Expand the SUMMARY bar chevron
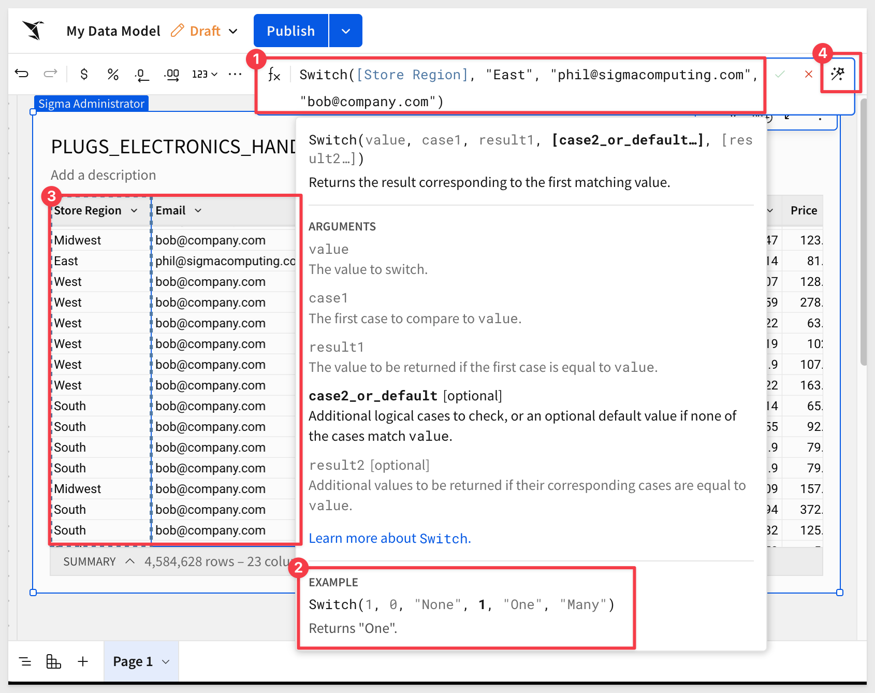Viewport: 875px width, 693px height. tap(130, 561)
